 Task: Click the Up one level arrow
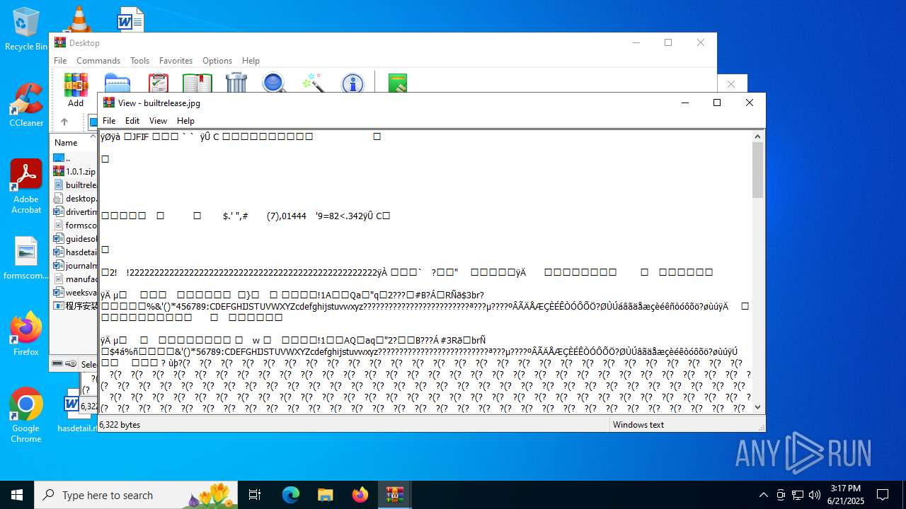[x=64, y=122]
